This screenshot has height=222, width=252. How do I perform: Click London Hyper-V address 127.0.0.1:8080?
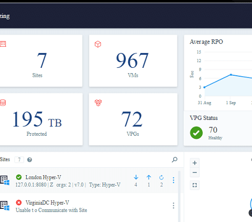[31, 185]
